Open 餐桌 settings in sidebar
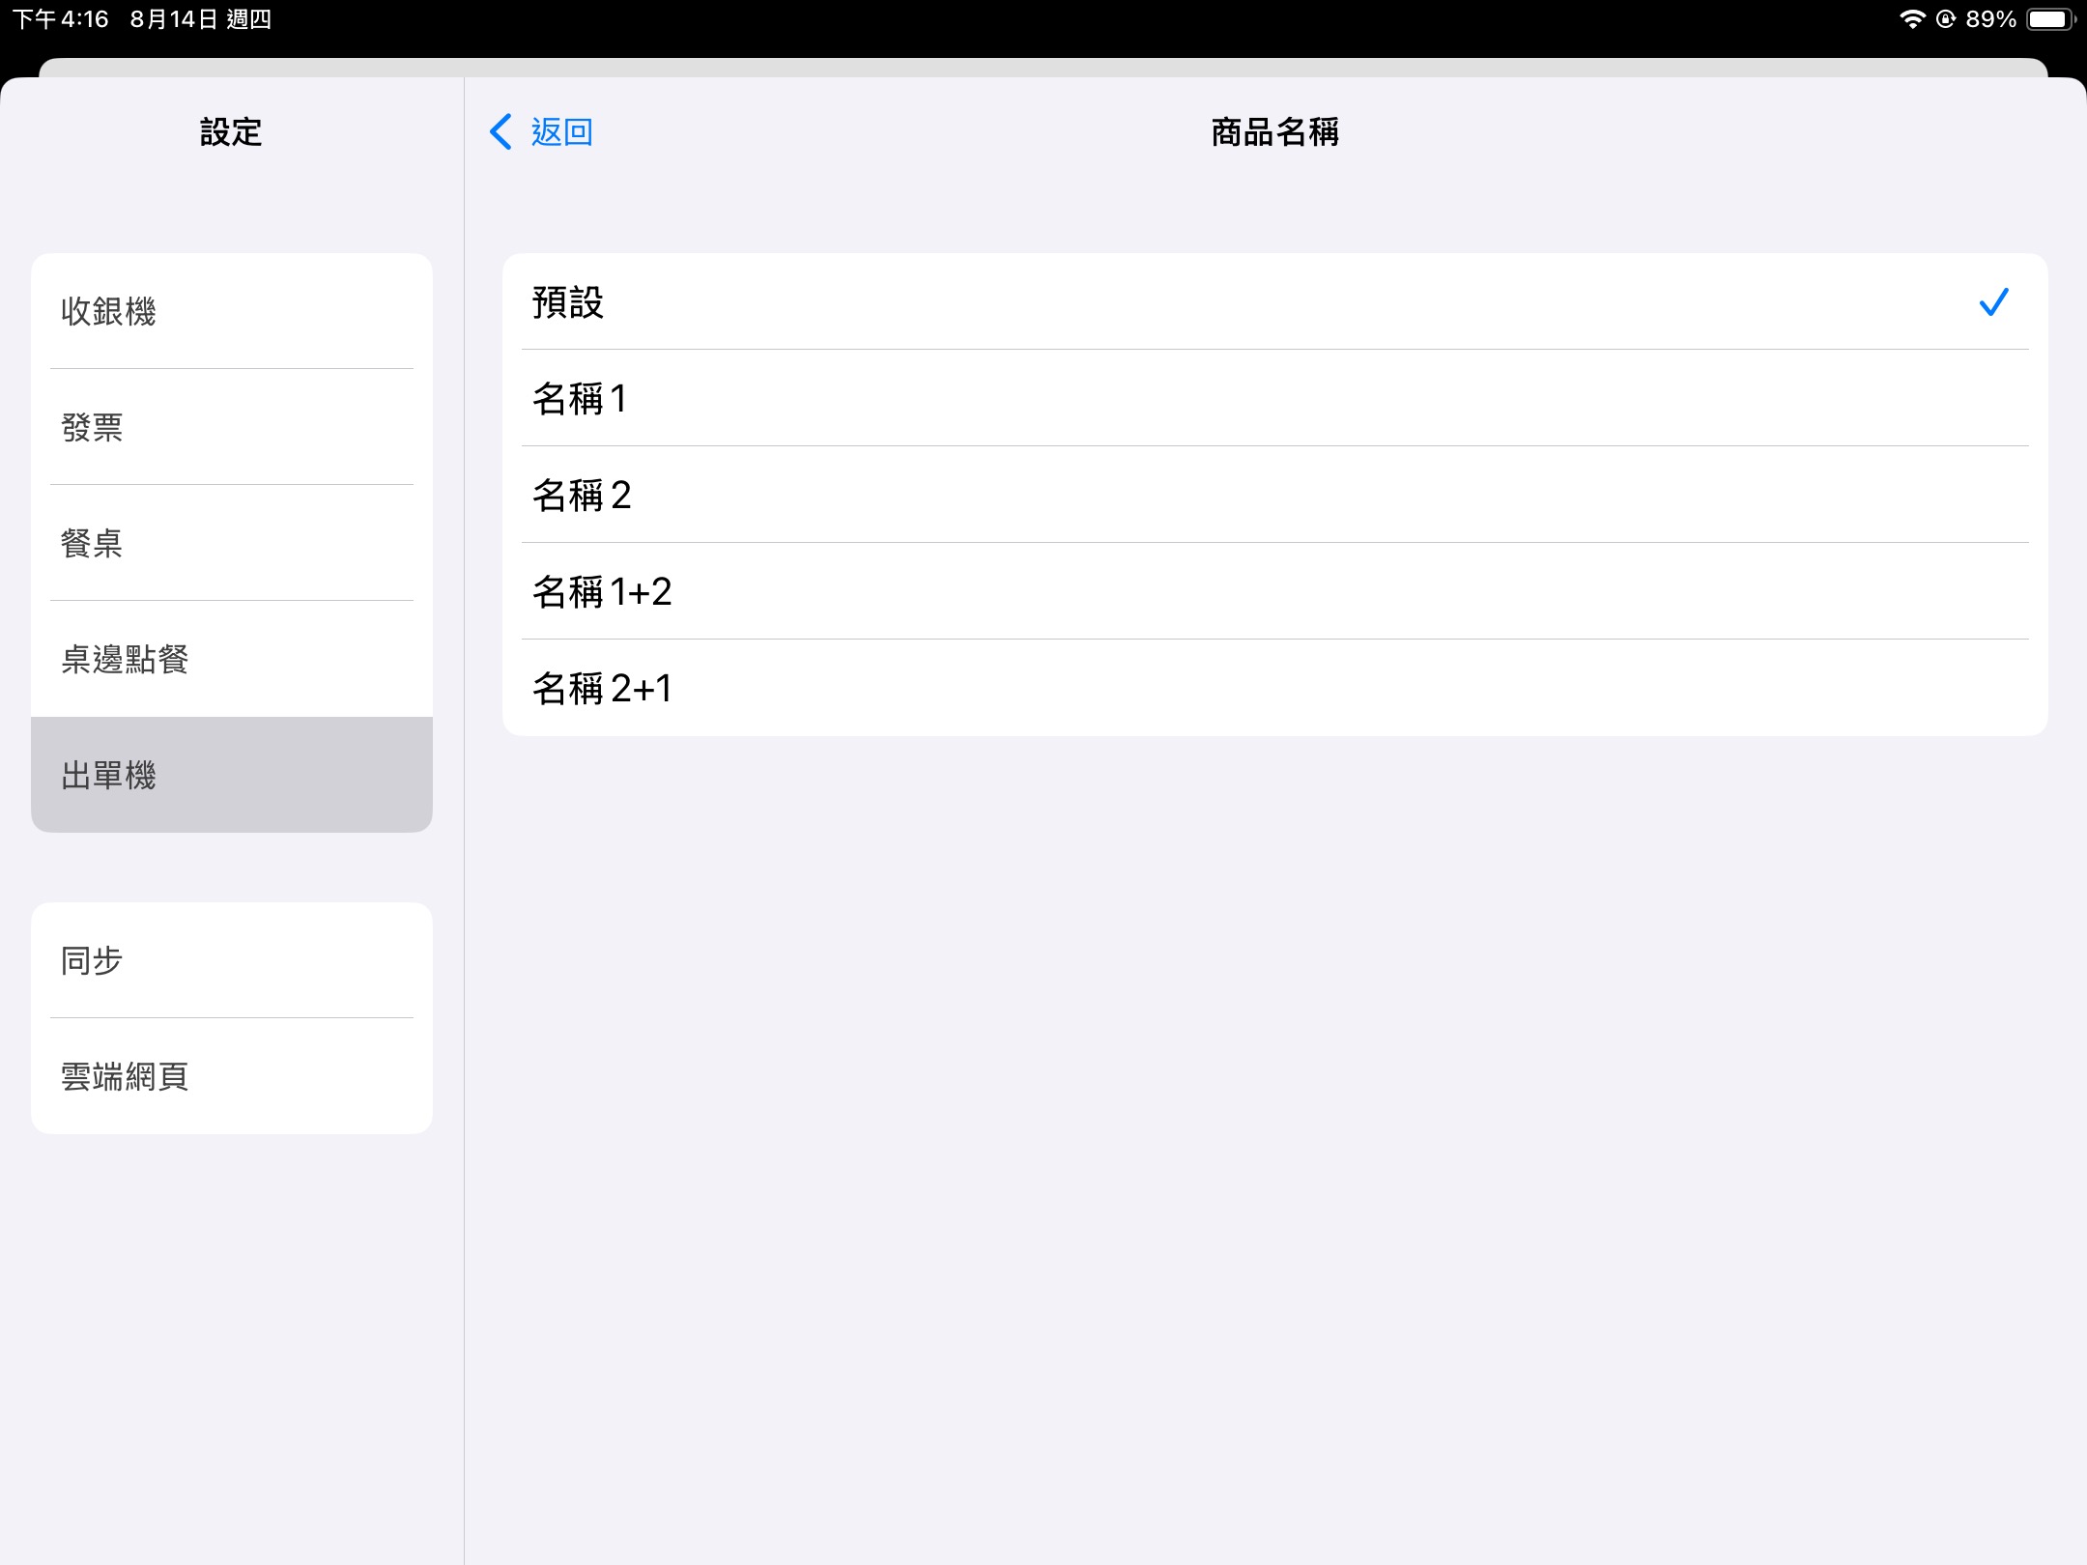This screenshot has width=2087, height=1565. tap(231, 543)
